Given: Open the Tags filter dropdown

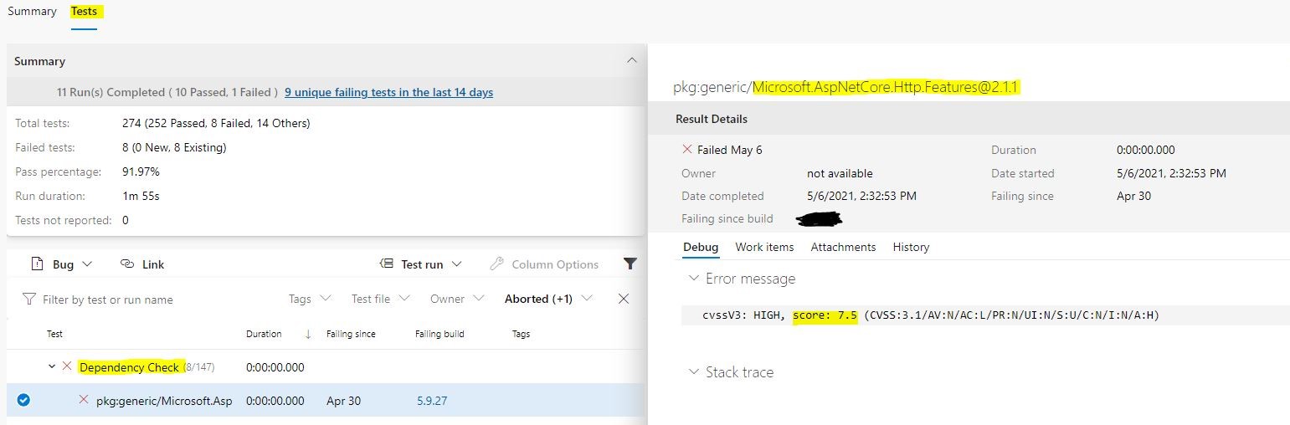Looking at the screenshot, I should [310, 299].
